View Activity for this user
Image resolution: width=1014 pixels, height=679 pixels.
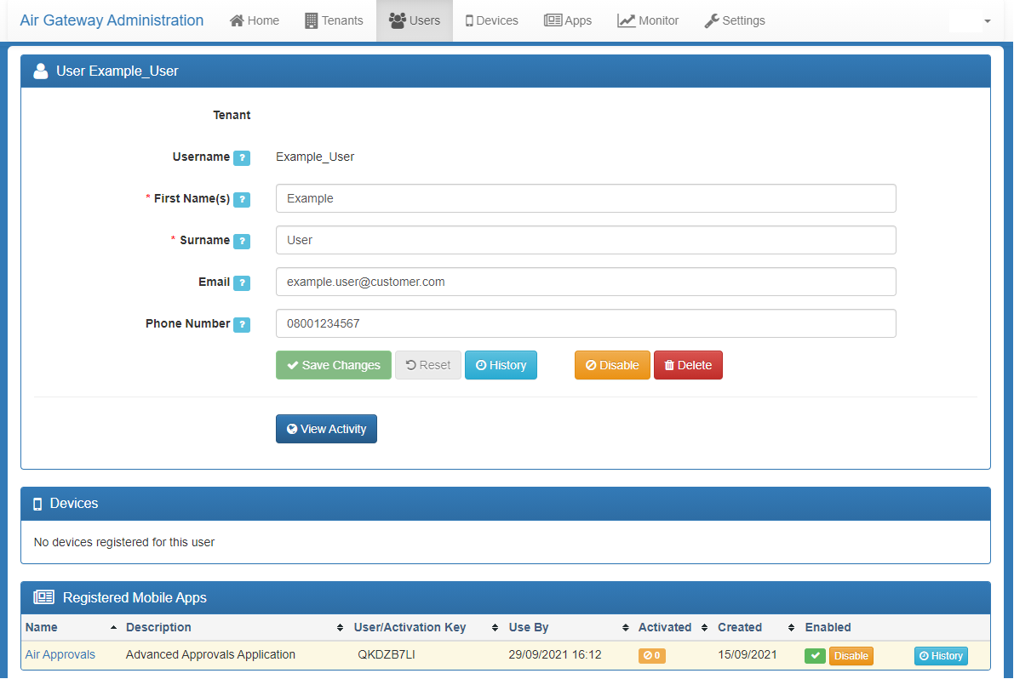pos(327,429)
